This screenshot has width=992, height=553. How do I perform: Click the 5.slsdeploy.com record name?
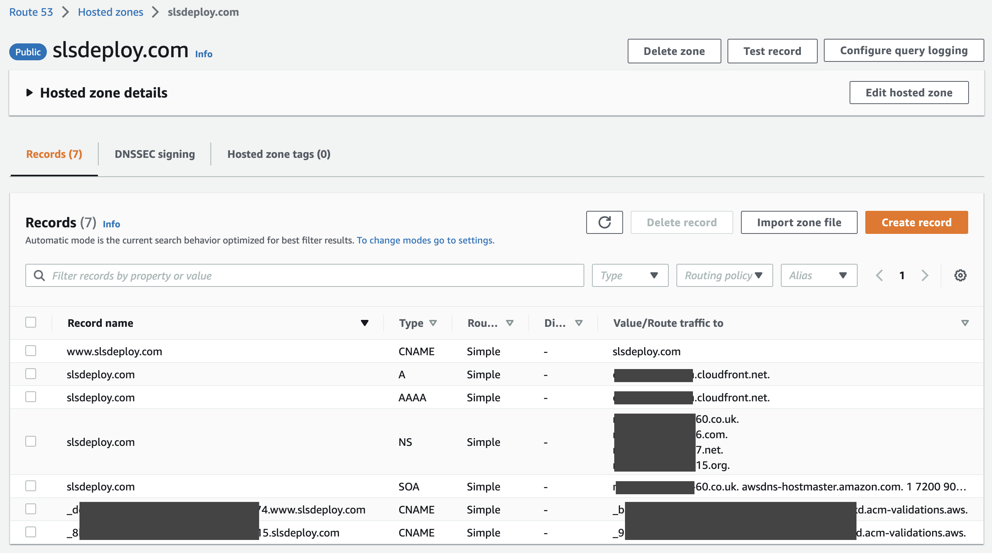tap(203, 533)
